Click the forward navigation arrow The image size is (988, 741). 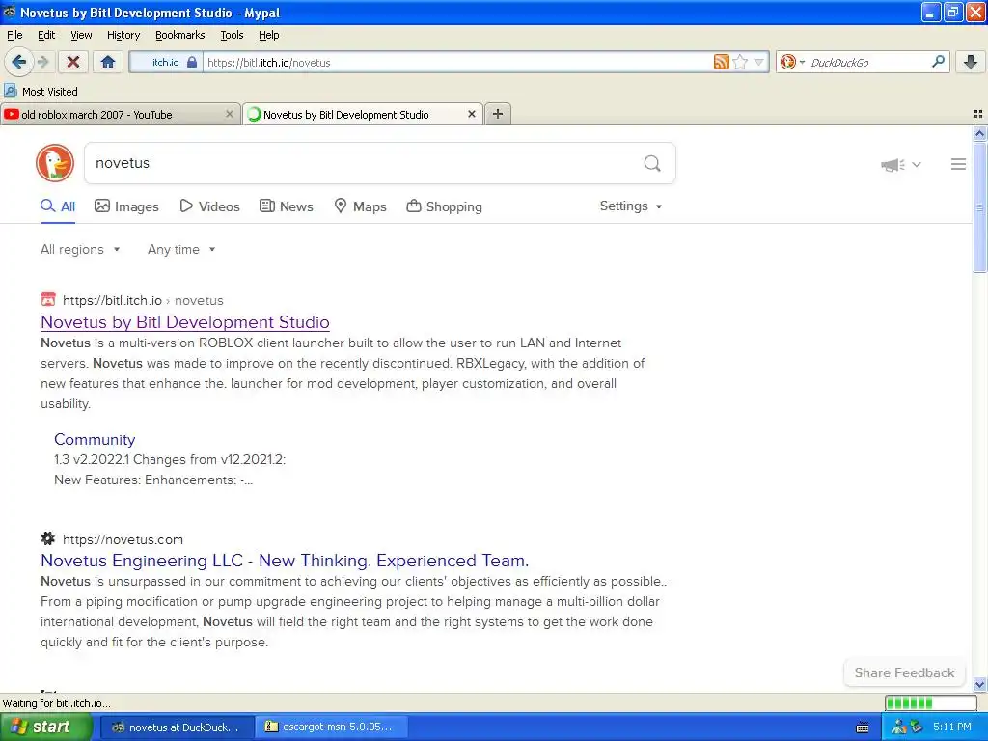point(42,62)
